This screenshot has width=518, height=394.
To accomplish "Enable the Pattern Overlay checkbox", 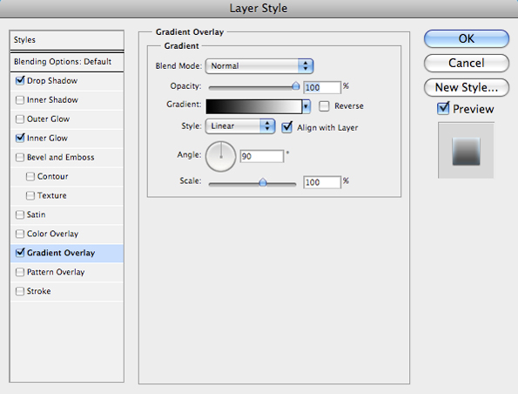I will click(x=20, y=272).
